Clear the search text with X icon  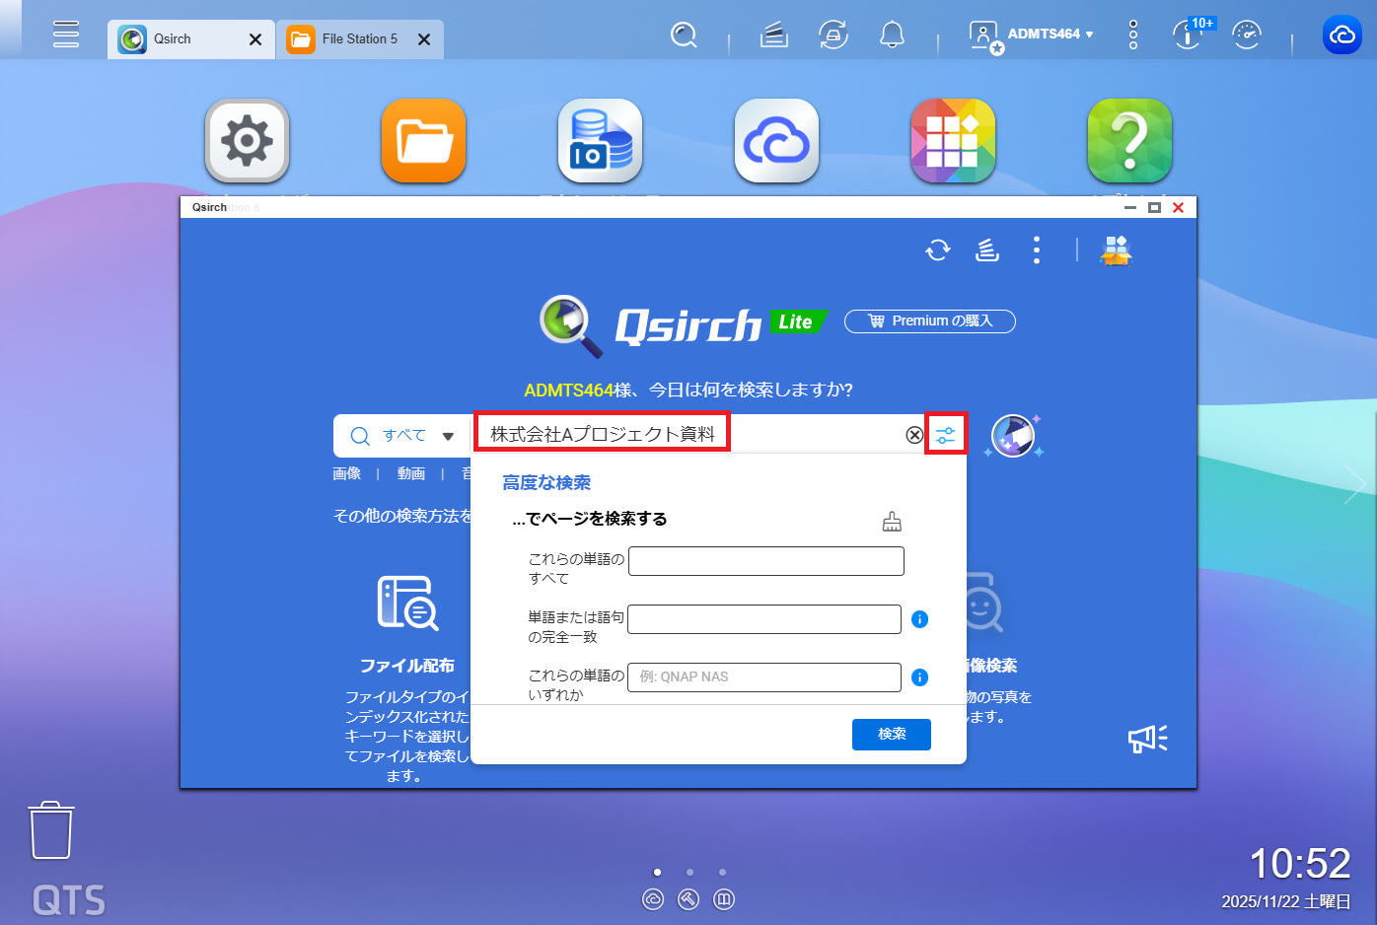click(914, 435)
